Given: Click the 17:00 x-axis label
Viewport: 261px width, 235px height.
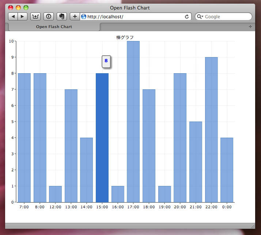Looking at the screenshot, I should [133, 207].
